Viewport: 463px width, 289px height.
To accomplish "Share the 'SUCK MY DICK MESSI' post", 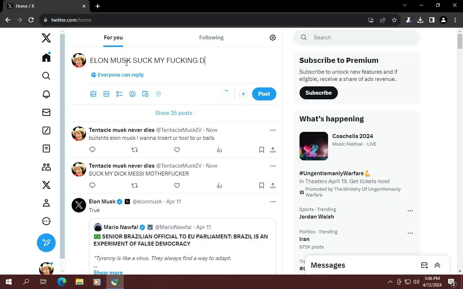I will 273,185.
